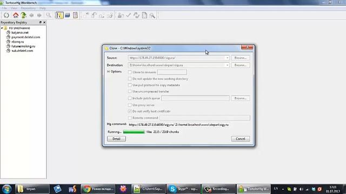Uncheck Do not verify host certificate

[130, 112]
